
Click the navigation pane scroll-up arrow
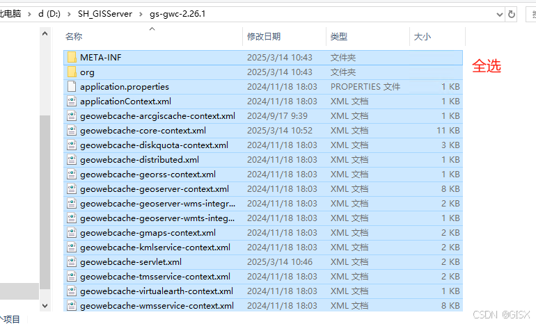pyautogui.click(x=45, y=33)
